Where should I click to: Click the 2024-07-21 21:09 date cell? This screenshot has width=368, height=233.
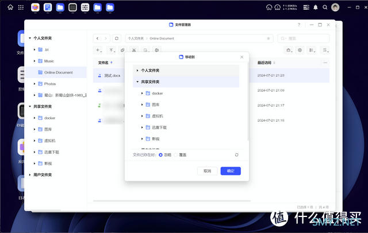point(271,91)
